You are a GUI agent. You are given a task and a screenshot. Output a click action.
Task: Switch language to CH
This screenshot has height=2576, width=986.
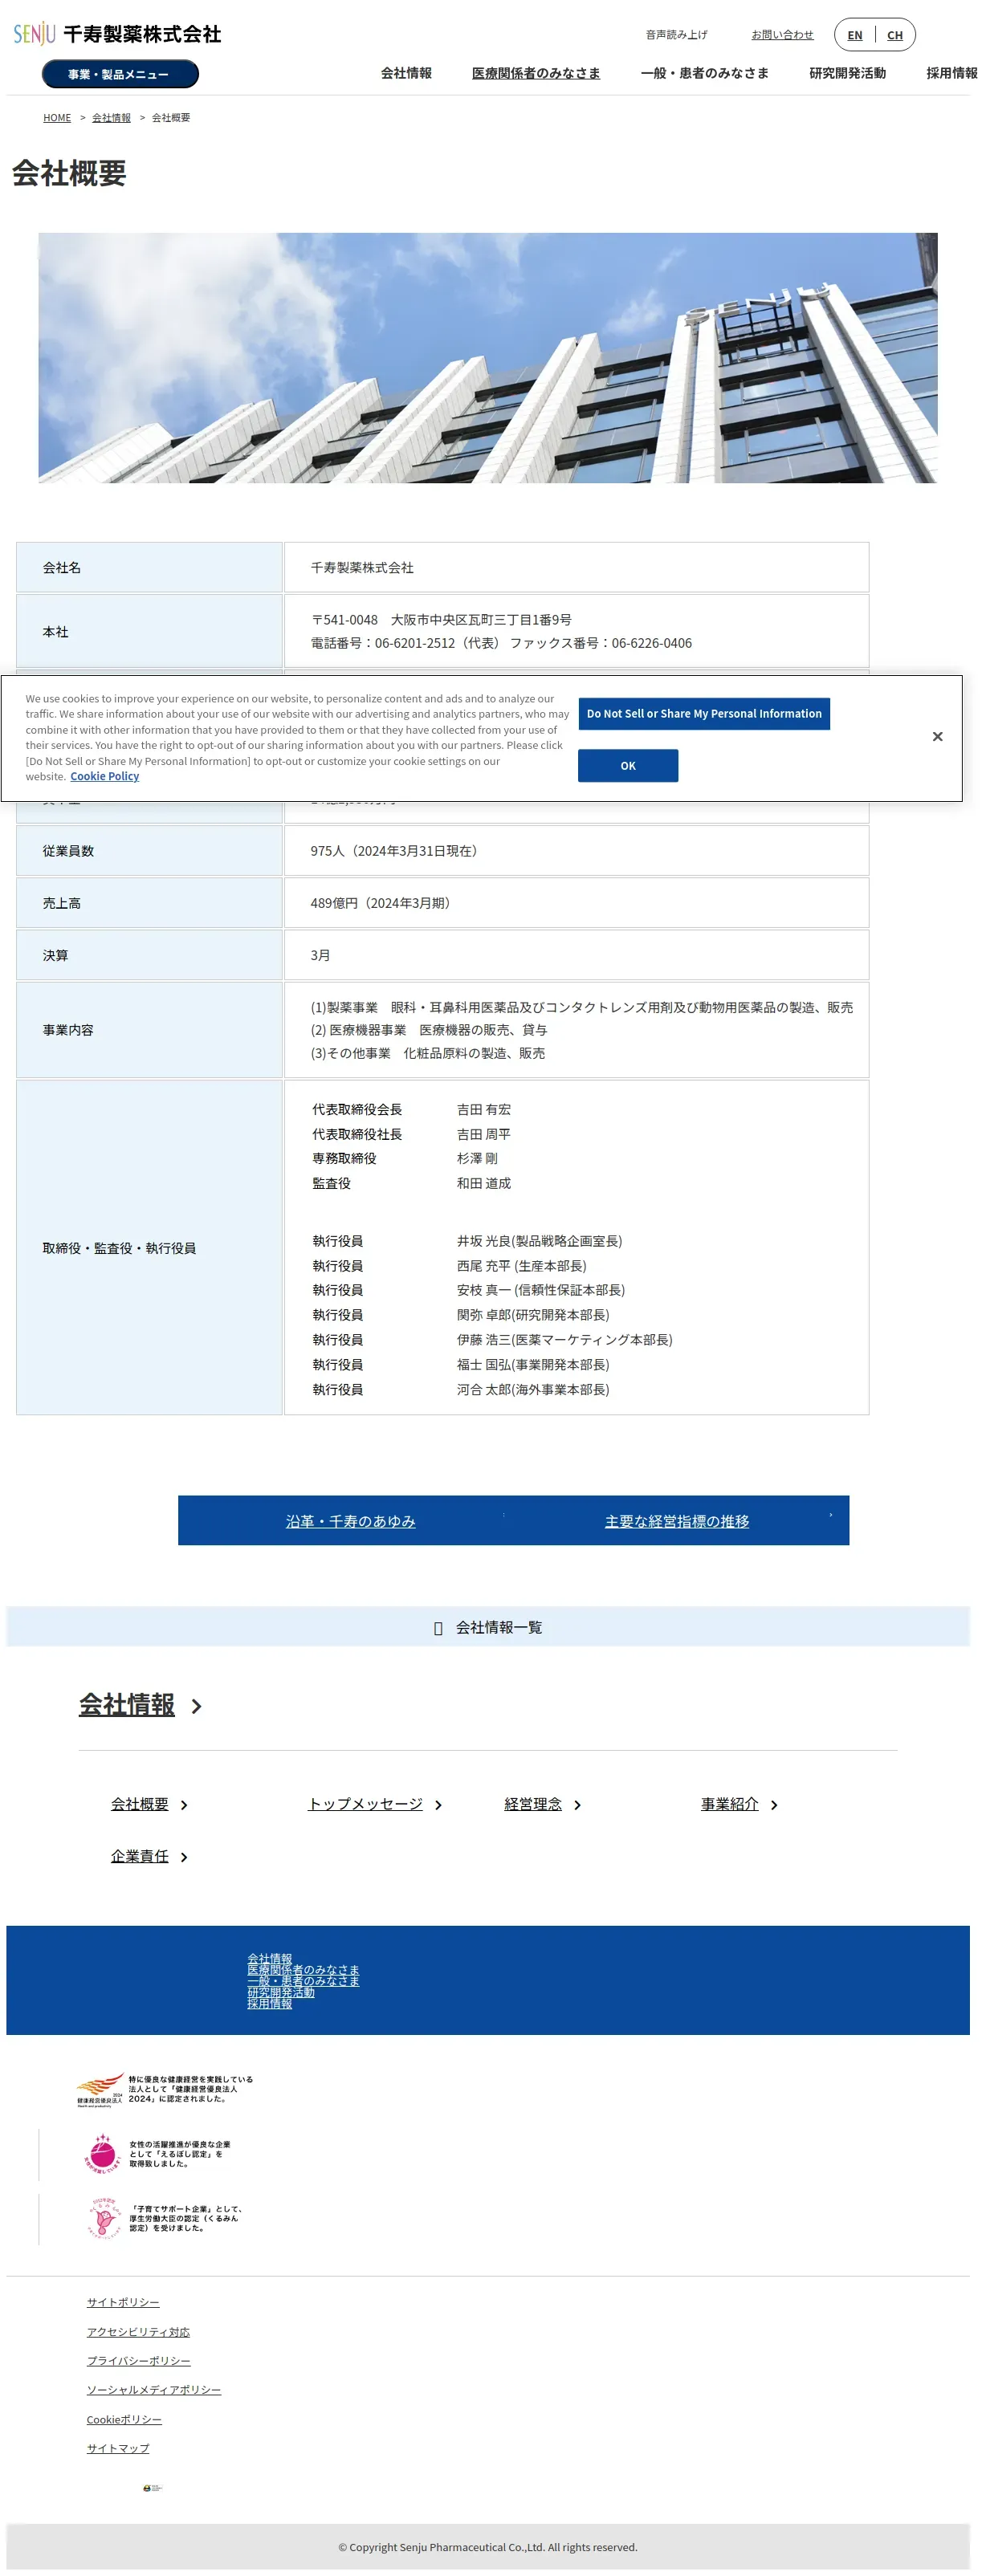point(894,35)
